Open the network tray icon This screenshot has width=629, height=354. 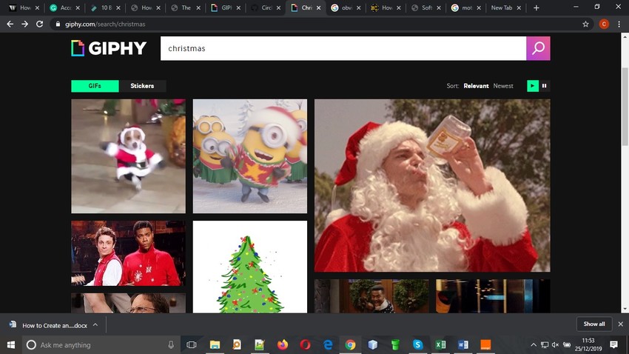(x=545, y=345)
